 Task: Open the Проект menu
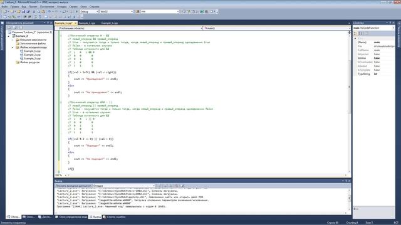coord(33,7)
